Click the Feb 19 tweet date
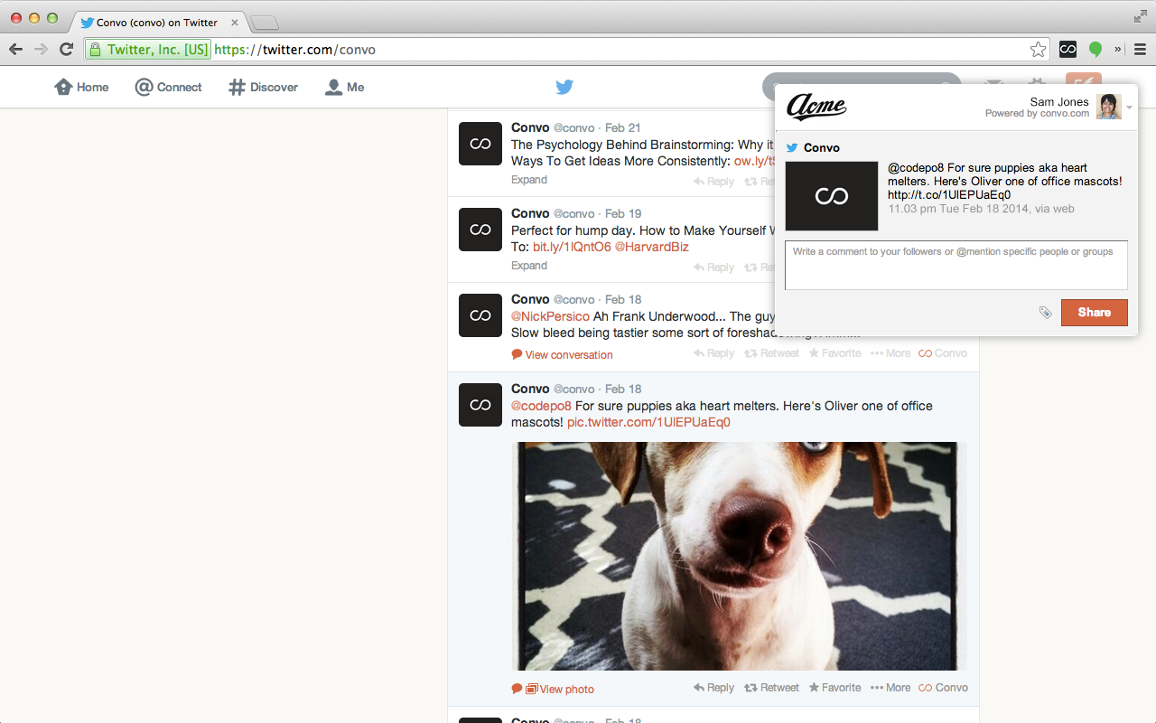Viewport: 1156px width, 723px height. 623,214
